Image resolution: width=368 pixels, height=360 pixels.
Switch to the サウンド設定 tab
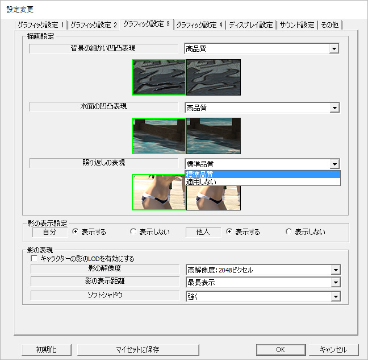click(x=297, y=25)
